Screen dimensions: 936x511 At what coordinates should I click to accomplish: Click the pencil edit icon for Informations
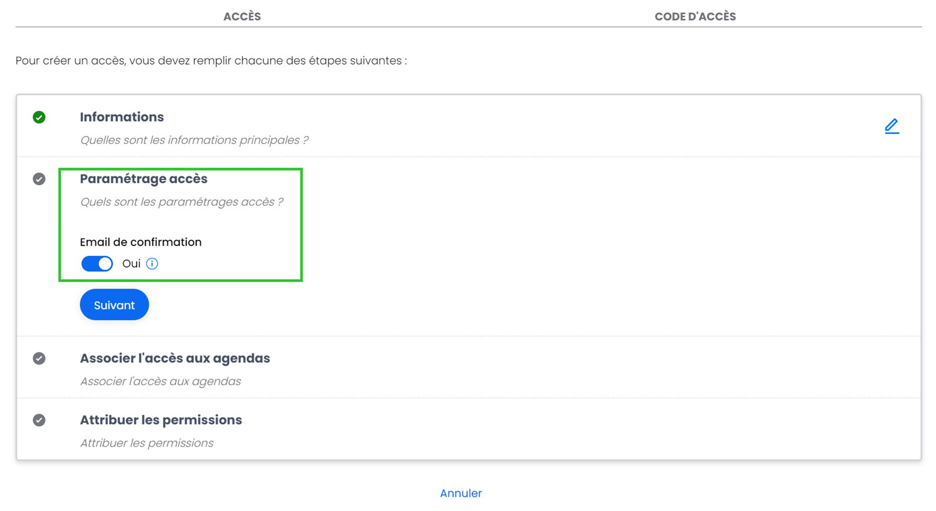pyautogui.click(x=892, y=126)
